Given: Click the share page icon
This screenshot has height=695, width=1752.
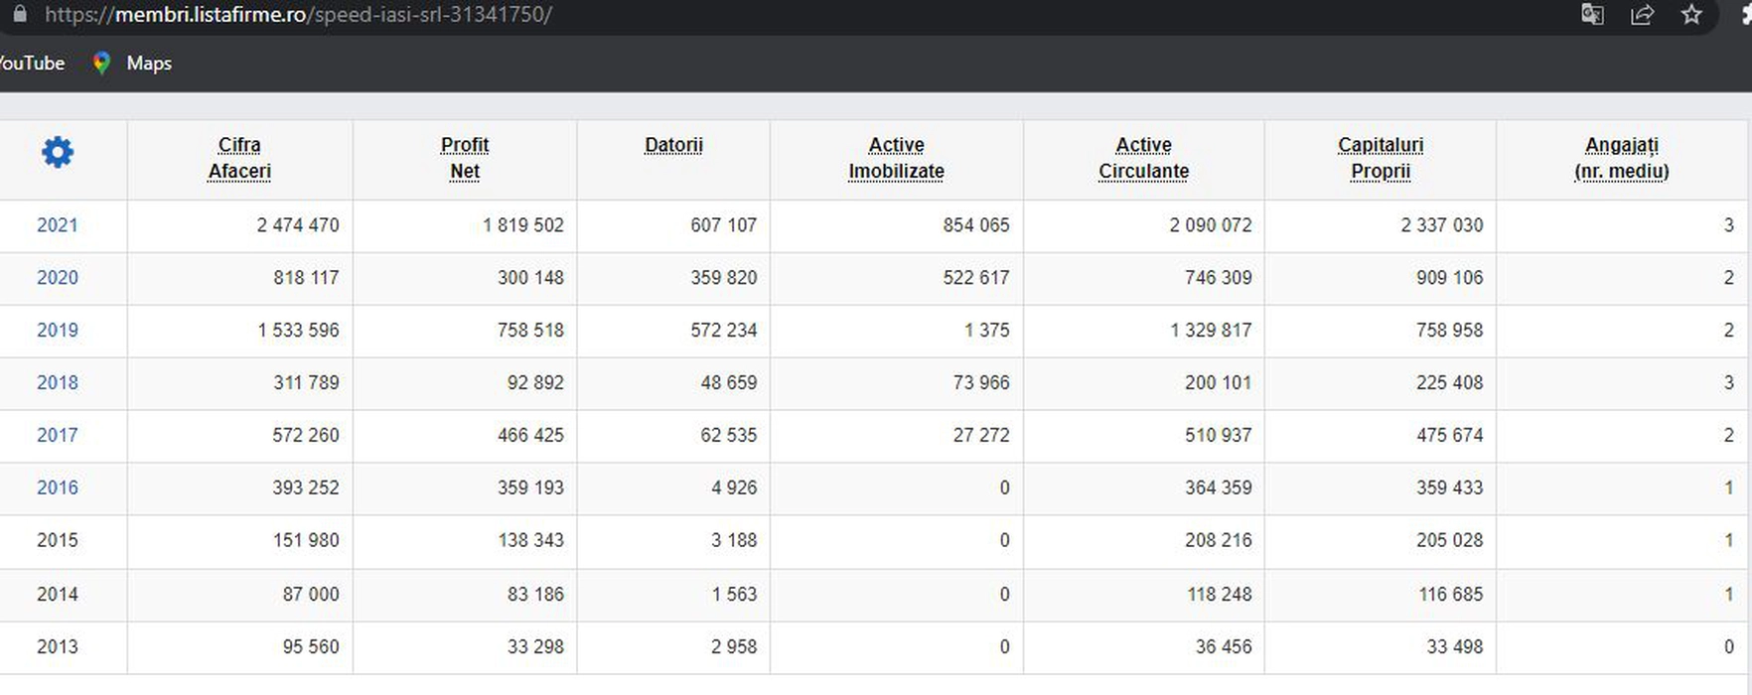Looking at the screenshot, I should (1642, 15).
